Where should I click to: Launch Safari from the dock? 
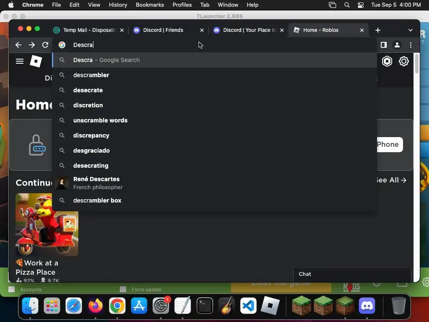click(x=74, y=306)
